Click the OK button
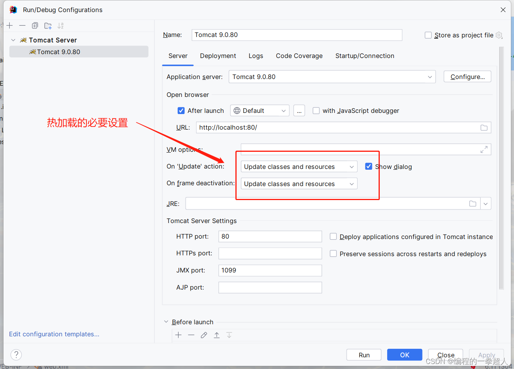This screenshot has width=514, height=369. coord(405,355)
